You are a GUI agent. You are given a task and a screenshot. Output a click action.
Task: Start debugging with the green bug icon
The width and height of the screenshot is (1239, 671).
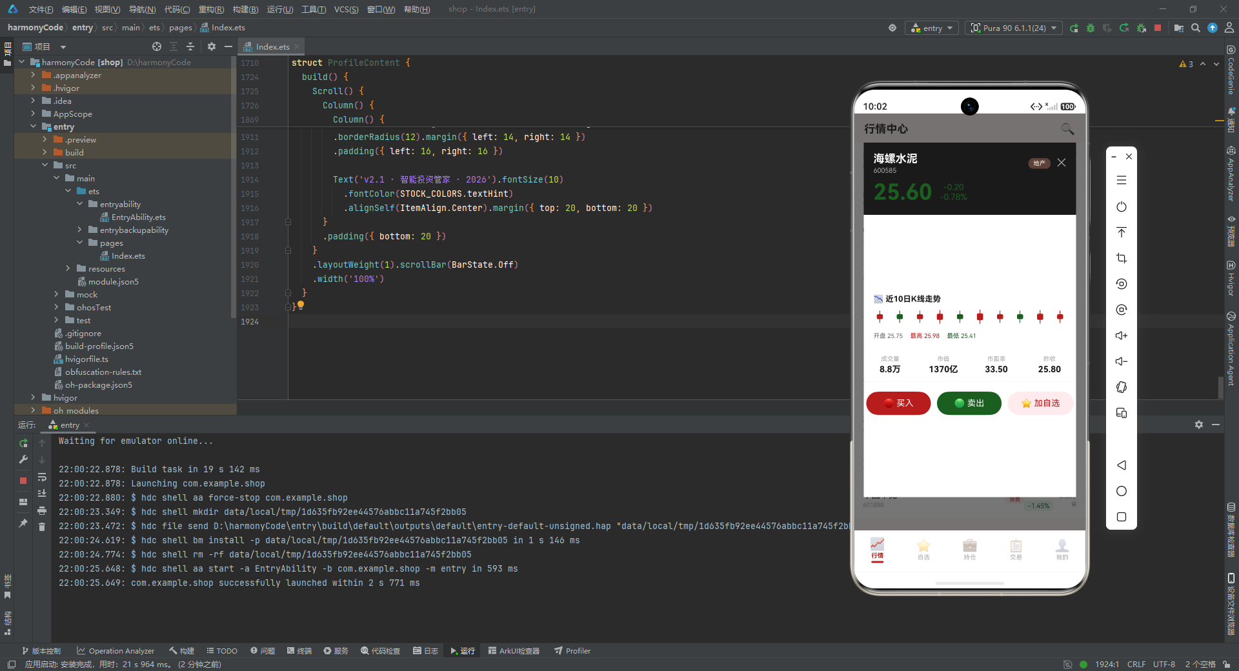coord(1091,28)
